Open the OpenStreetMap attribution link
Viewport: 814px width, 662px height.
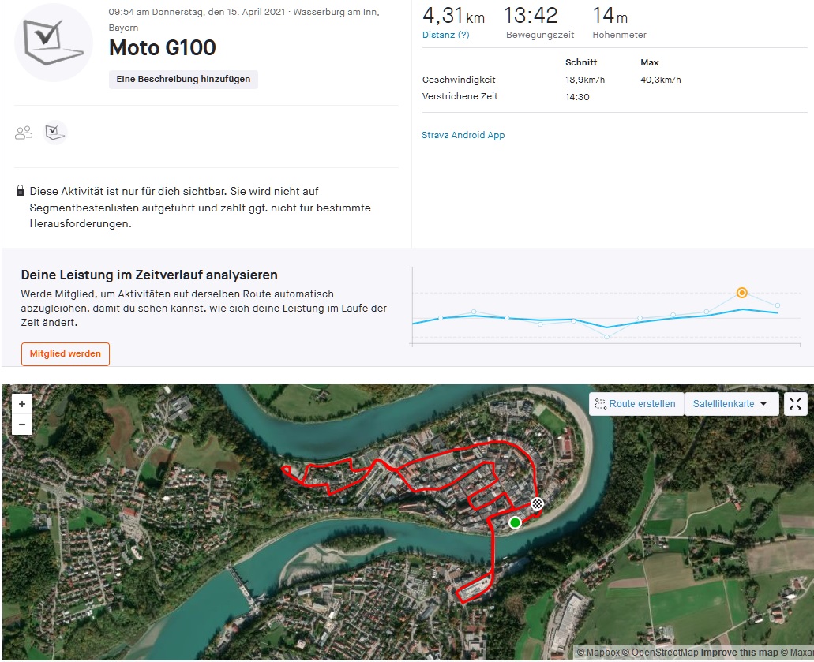pyautogui.click(x=665, y=653)
